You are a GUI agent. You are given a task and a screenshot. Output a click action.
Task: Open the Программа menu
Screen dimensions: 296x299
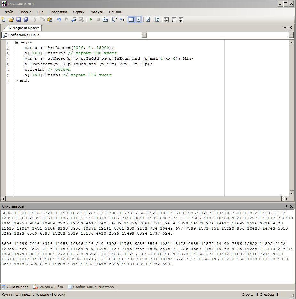(x=58, y=12)
